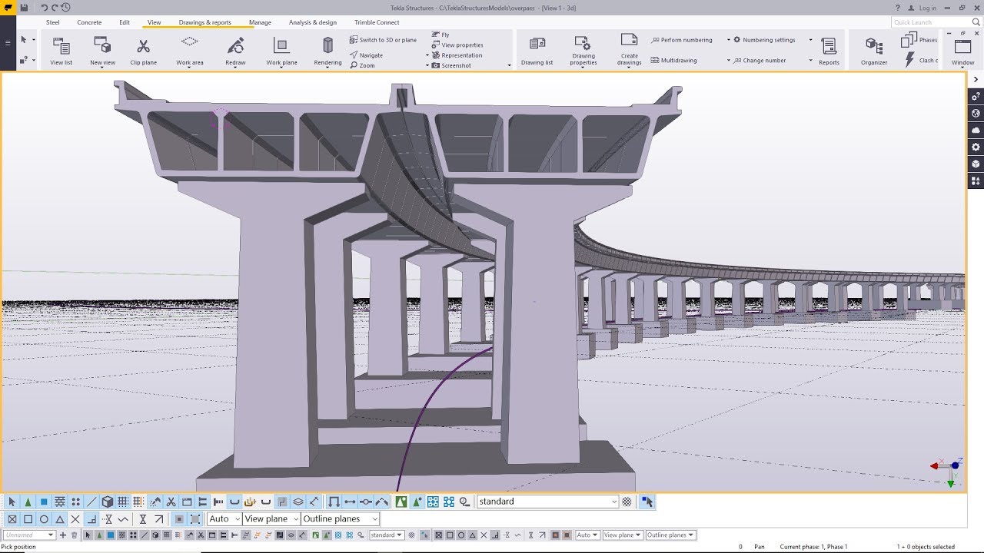Image resolution: width=984 pixels, height=553 pixels.
Task: Open the hamburger menu on the left
Action: (x=8, y=43)
